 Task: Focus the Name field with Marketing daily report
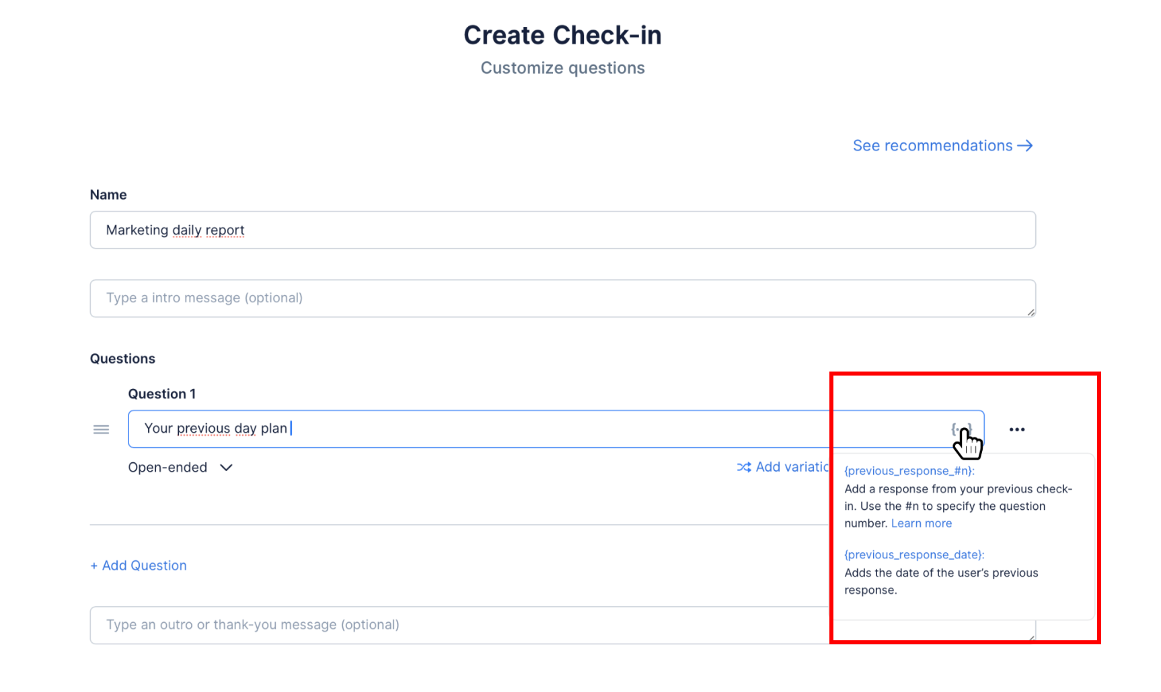(x=562, y=230)
